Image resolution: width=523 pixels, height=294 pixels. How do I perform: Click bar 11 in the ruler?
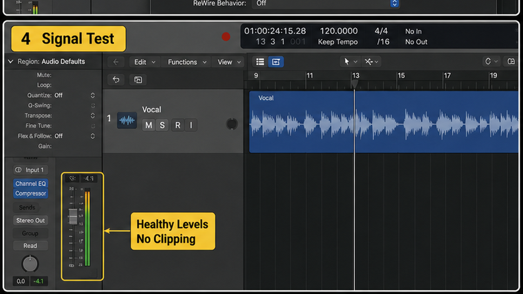tap(310, 76)
